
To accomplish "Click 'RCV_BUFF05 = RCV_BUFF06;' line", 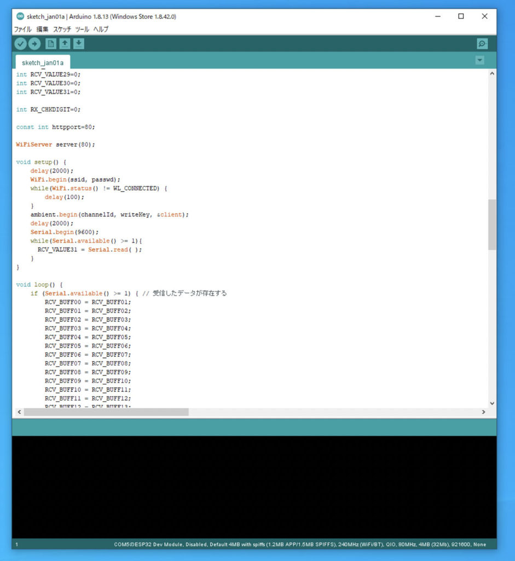I will (88, 346).
